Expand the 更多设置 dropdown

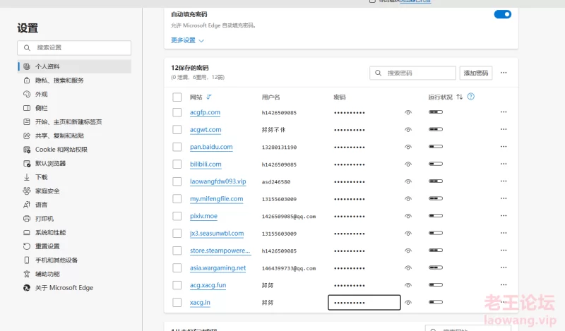click(x=187, y=40)
